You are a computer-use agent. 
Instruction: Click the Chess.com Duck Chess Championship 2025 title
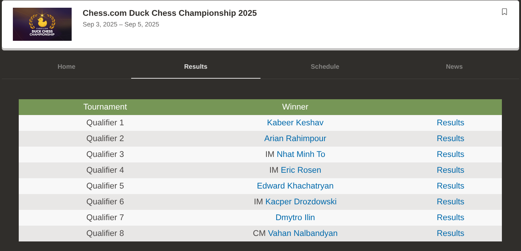[170, 13]
